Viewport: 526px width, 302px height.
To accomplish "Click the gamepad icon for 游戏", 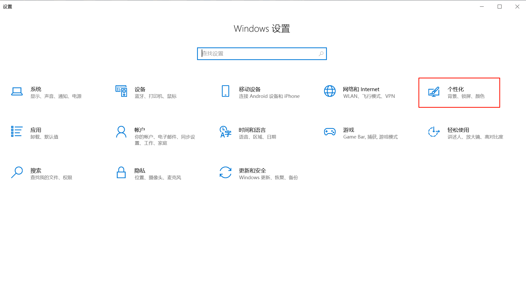I will (330, 132).
